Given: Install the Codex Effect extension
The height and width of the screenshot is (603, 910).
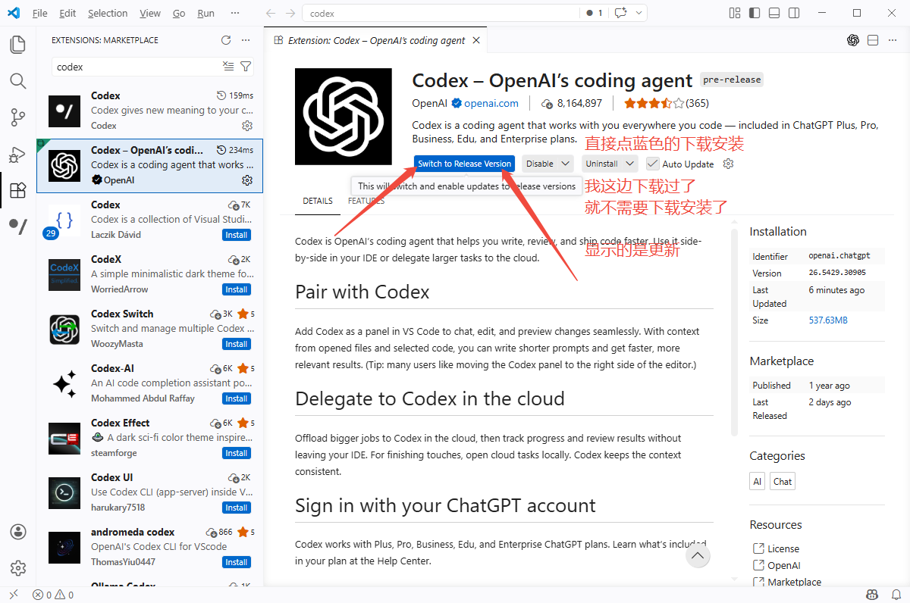Looking at the screenshot, I should point(237,453).
